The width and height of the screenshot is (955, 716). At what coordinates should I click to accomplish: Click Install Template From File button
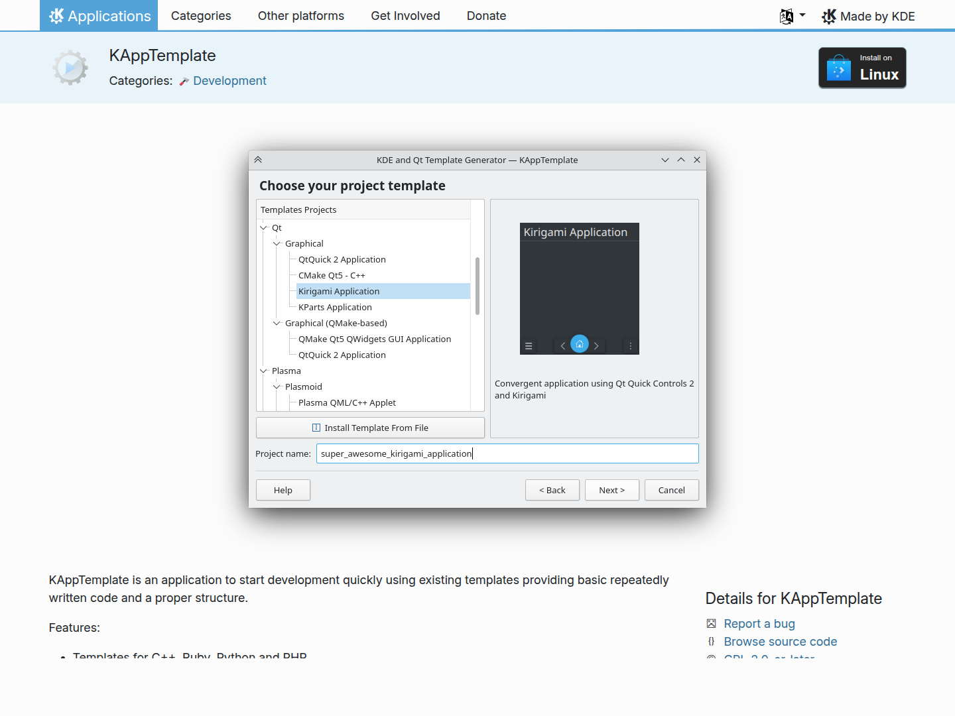point(370,428)
